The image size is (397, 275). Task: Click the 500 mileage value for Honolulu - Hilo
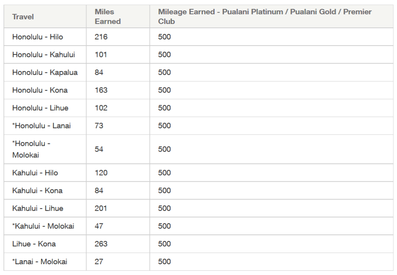click(x=164, y=37)
